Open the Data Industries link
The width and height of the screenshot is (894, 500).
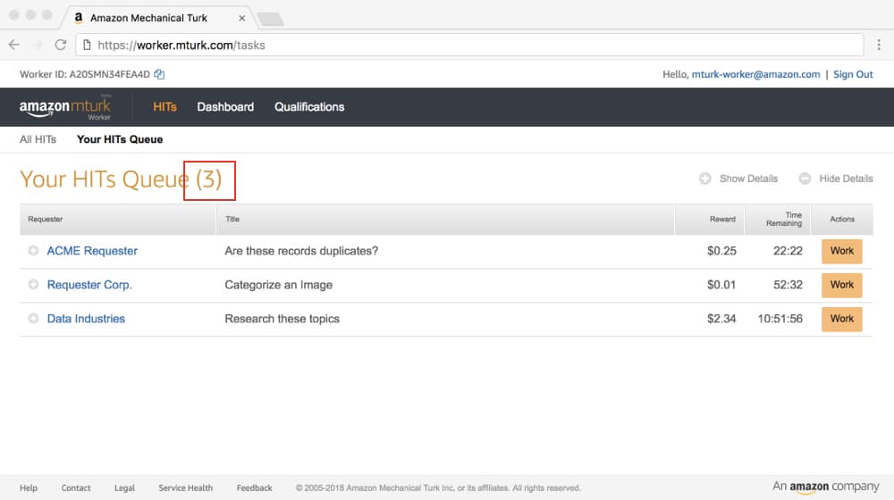pos(86,319)
